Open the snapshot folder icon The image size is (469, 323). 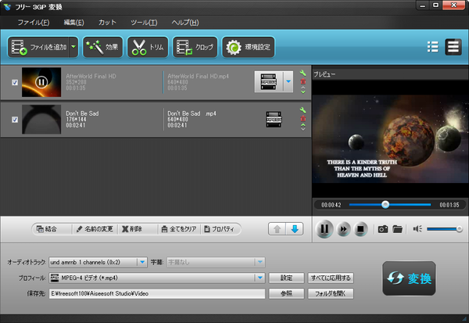398,229
